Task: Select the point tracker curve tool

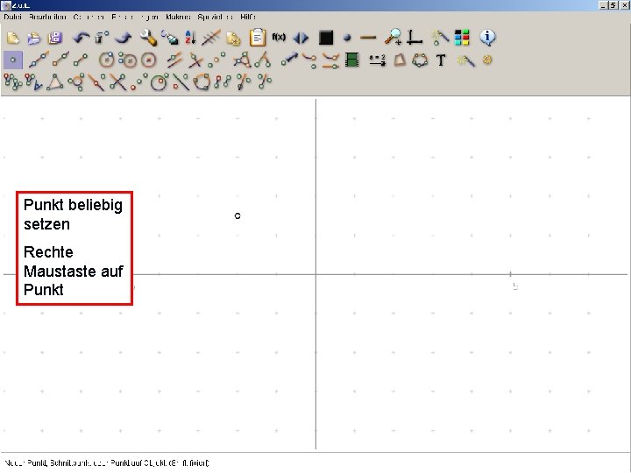Action: pos(309,60)
